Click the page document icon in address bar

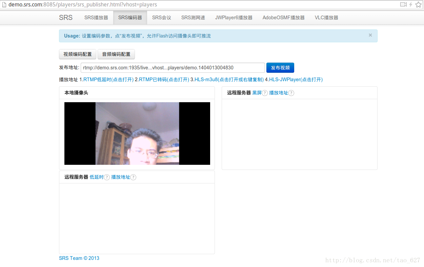coord(4,5)
